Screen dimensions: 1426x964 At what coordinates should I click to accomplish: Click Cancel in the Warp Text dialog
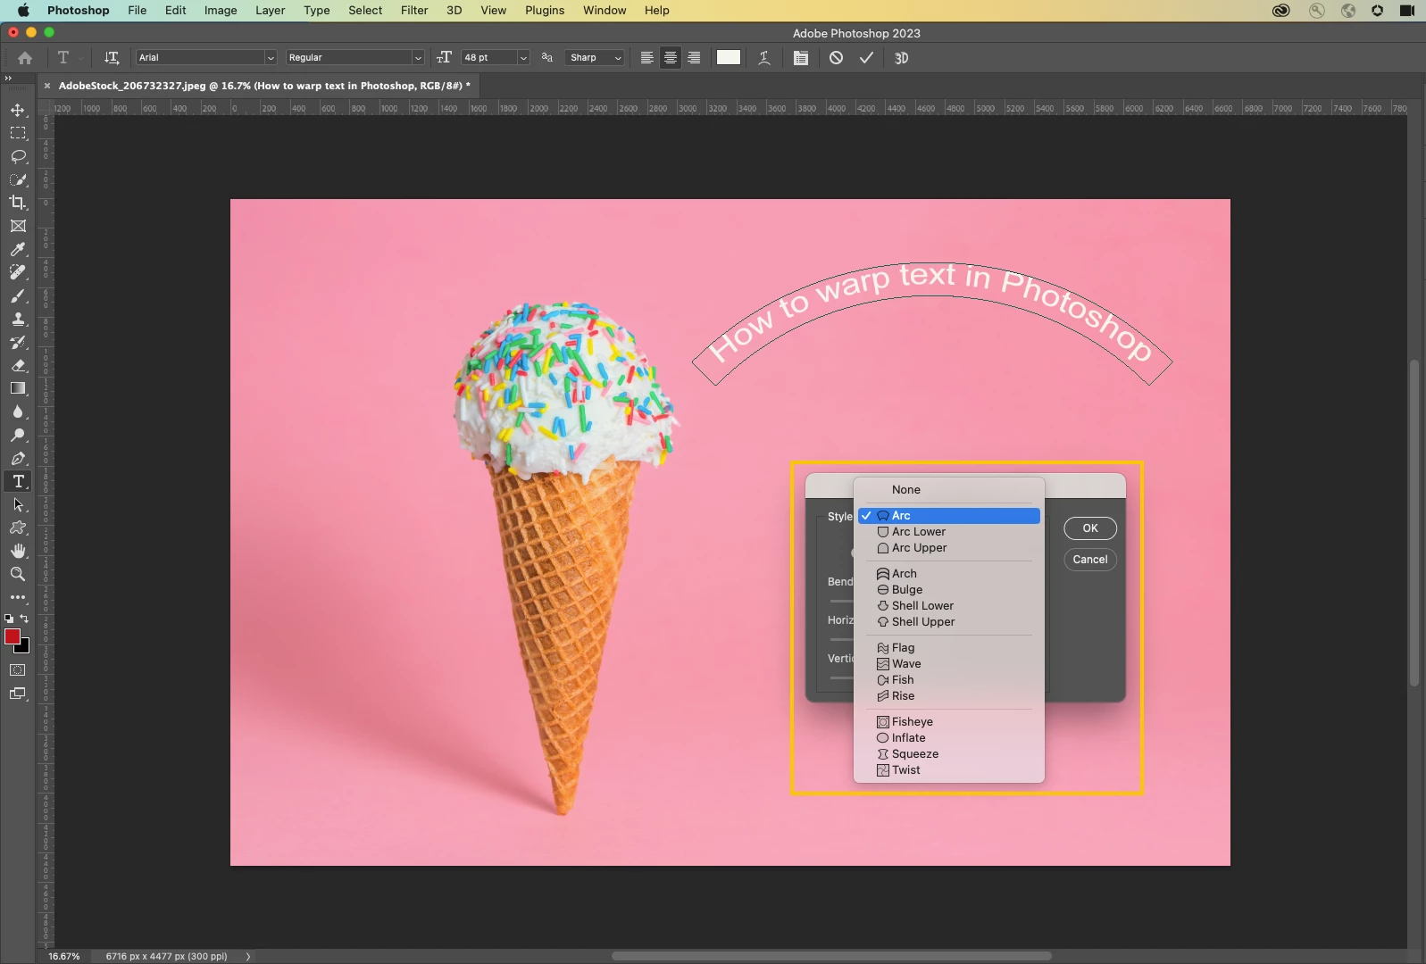click(1090, 560)
